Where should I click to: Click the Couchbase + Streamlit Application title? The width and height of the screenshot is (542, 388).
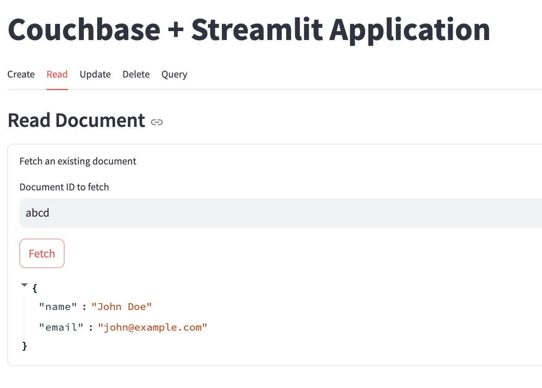click(249, 30)
